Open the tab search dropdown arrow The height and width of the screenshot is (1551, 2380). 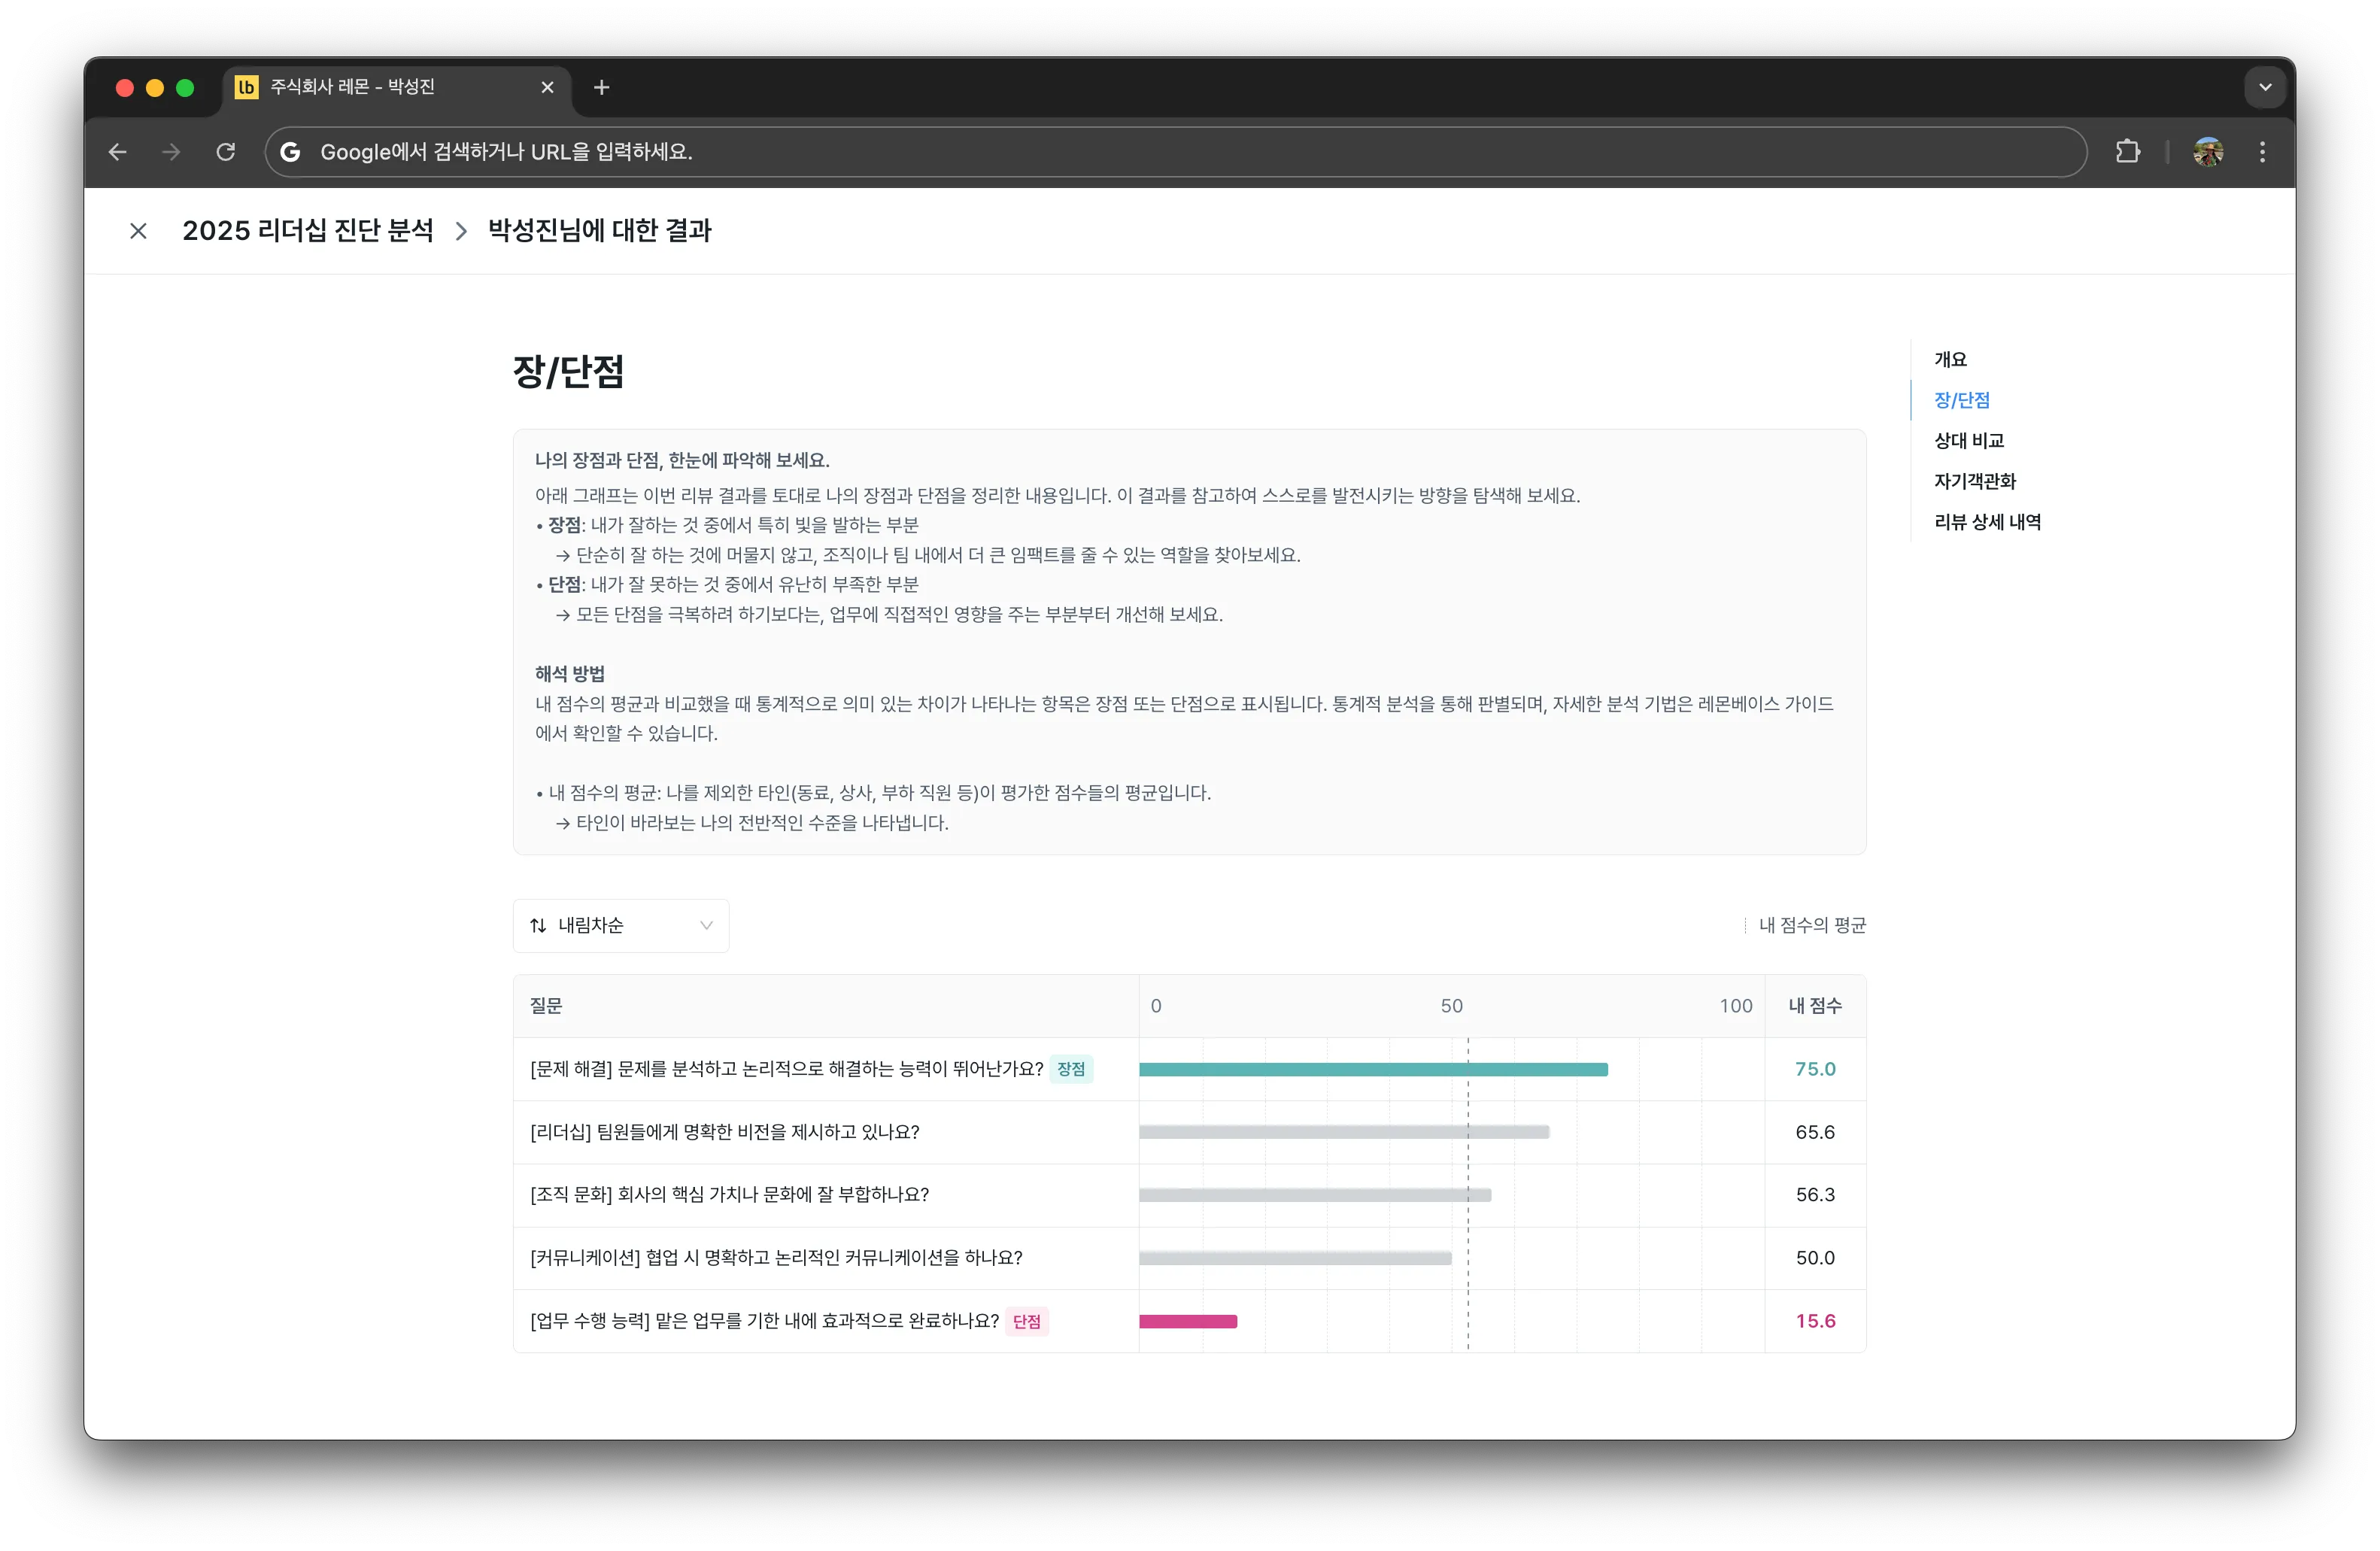coord(2265,88)
